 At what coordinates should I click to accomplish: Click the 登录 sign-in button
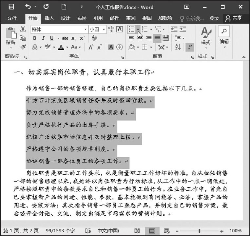(x=214, y=18)
